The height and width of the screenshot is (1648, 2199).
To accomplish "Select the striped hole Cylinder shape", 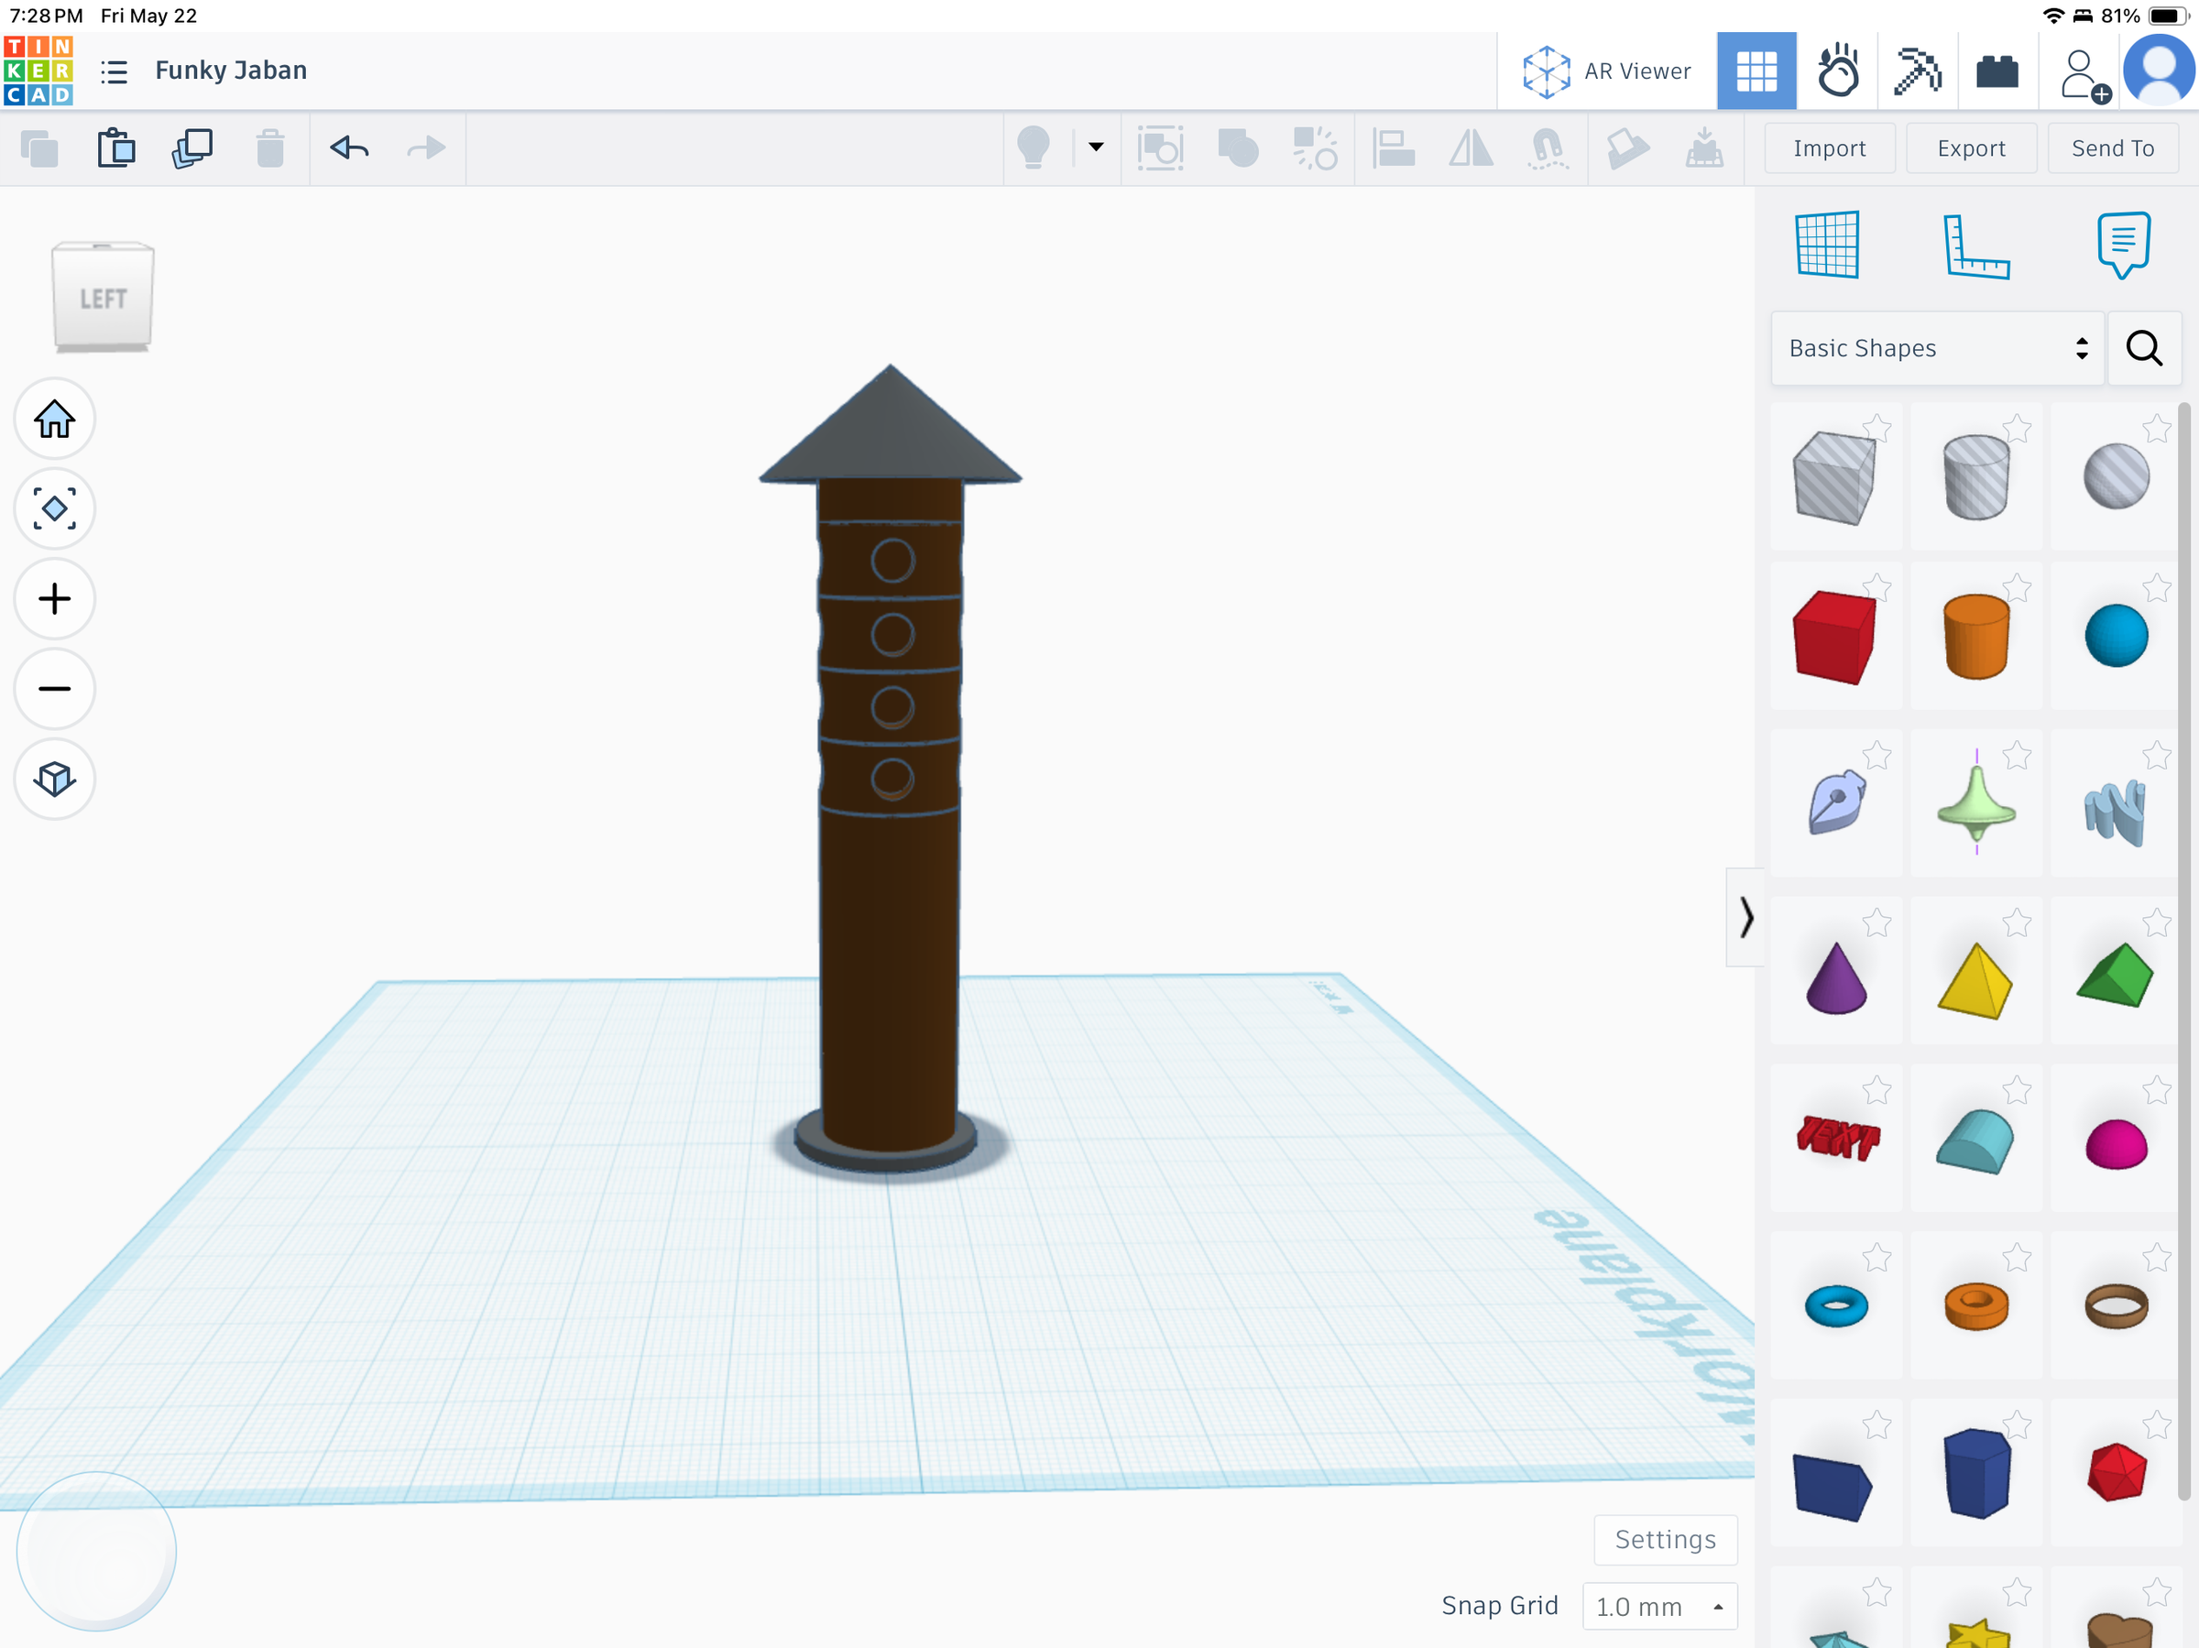I will pyautogui.click(x=1975, y=477).
